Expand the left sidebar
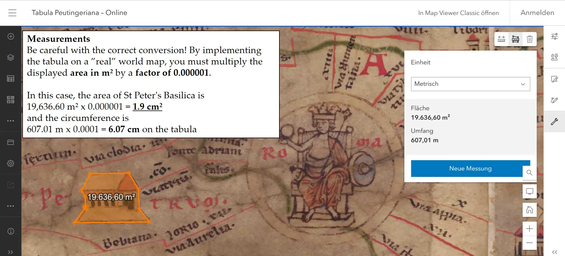The height and width of the screenshot is (256, 565). pyautogui.click(x=10, y=252)
